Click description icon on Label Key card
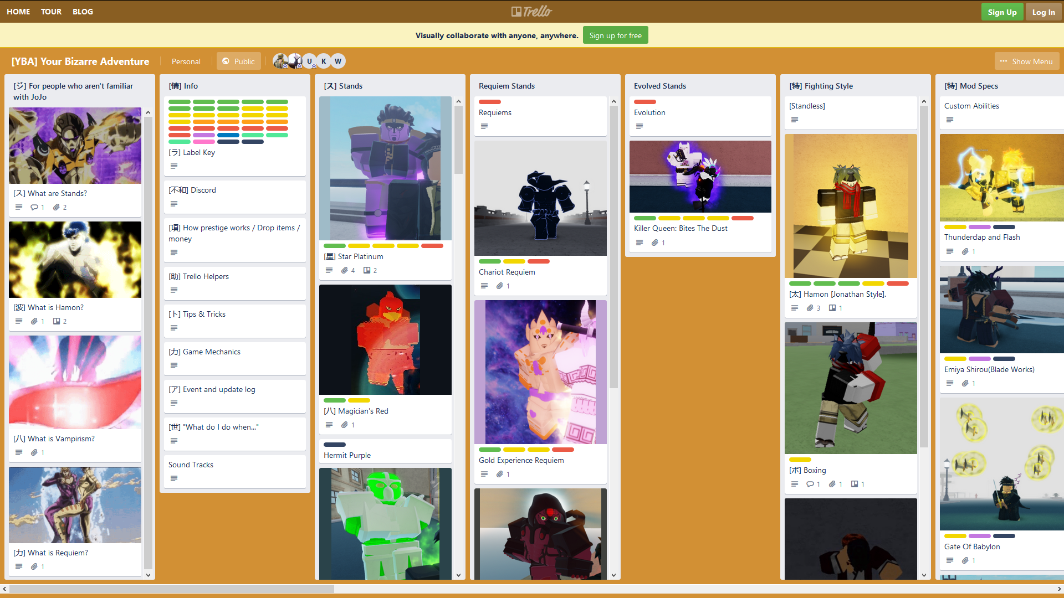Viewport: 1064px width, 598px height. [174, 166]
